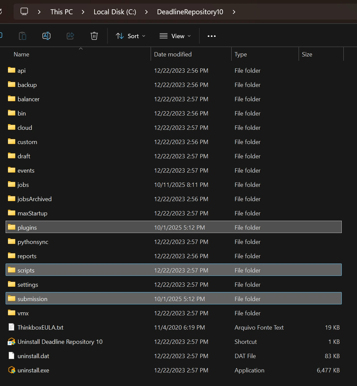
Task: Click the ThinkboxEULA.txt file icon
Action: coord(12,327)
